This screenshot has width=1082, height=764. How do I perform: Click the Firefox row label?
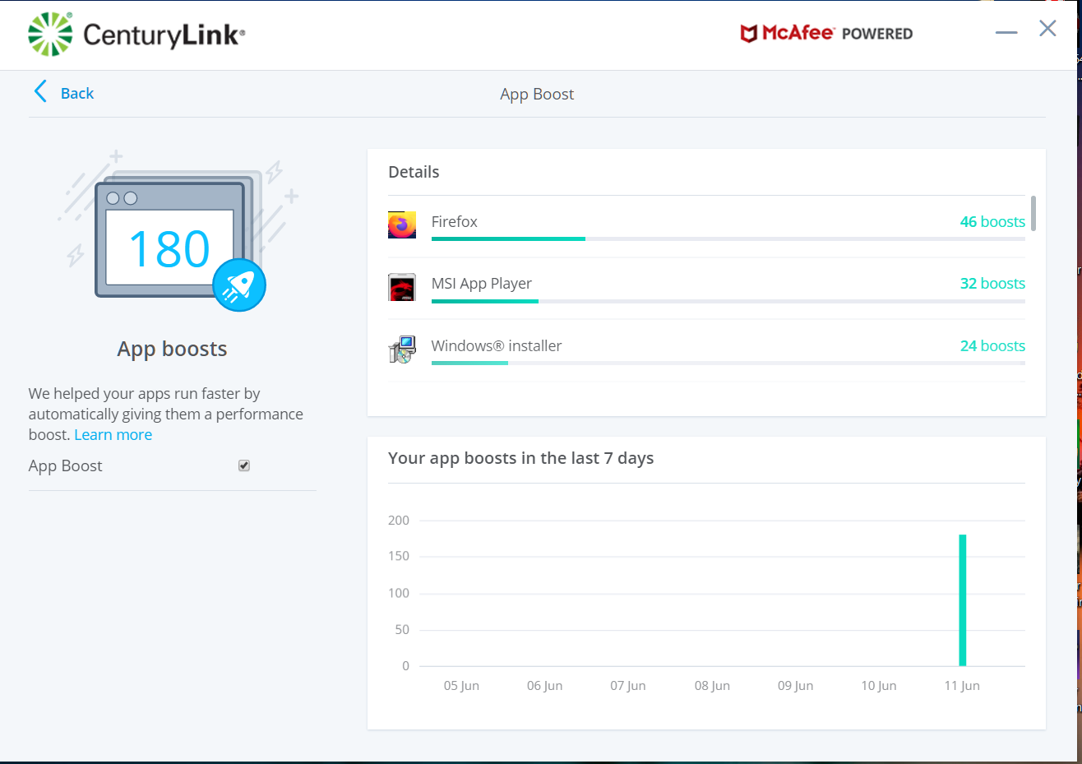pos(454,221)
